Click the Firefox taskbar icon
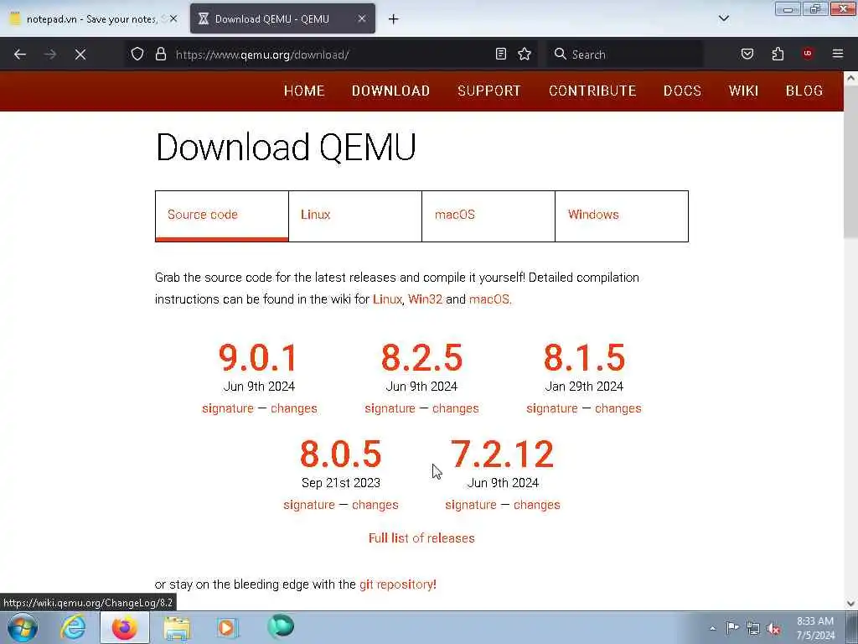This screenshot has width=858, height=644. point(124,627)
